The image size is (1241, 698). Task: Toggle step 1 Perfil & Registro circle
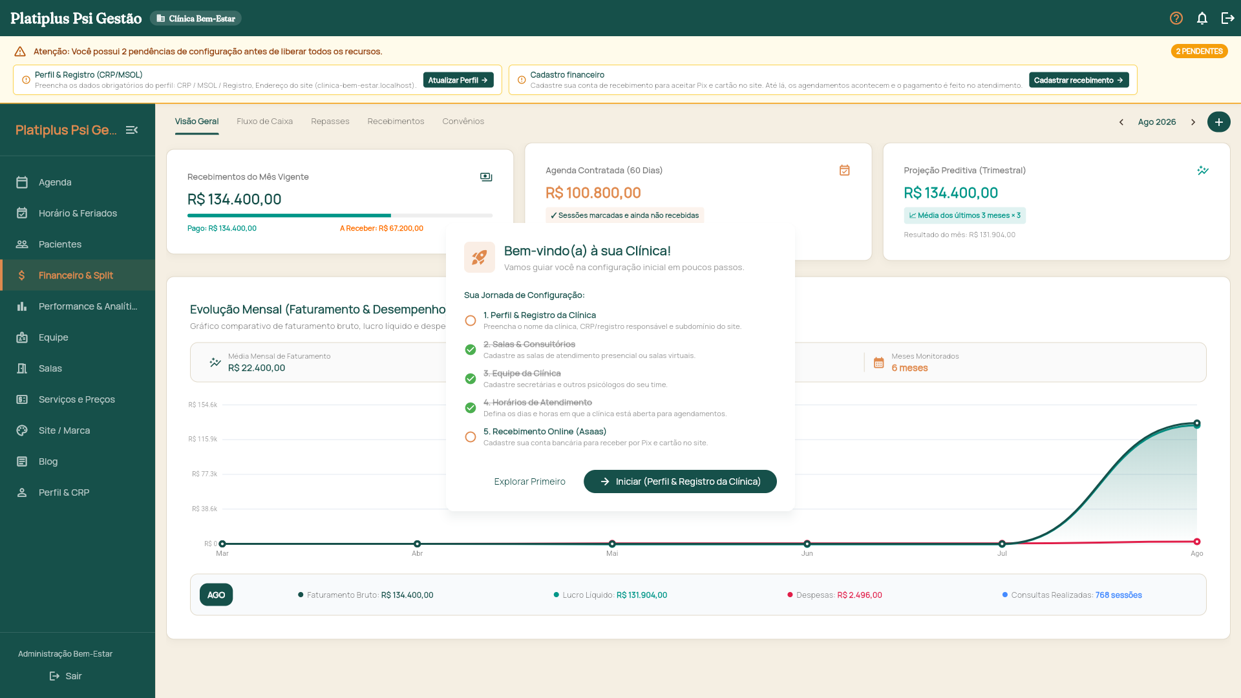tap(471, 321)
